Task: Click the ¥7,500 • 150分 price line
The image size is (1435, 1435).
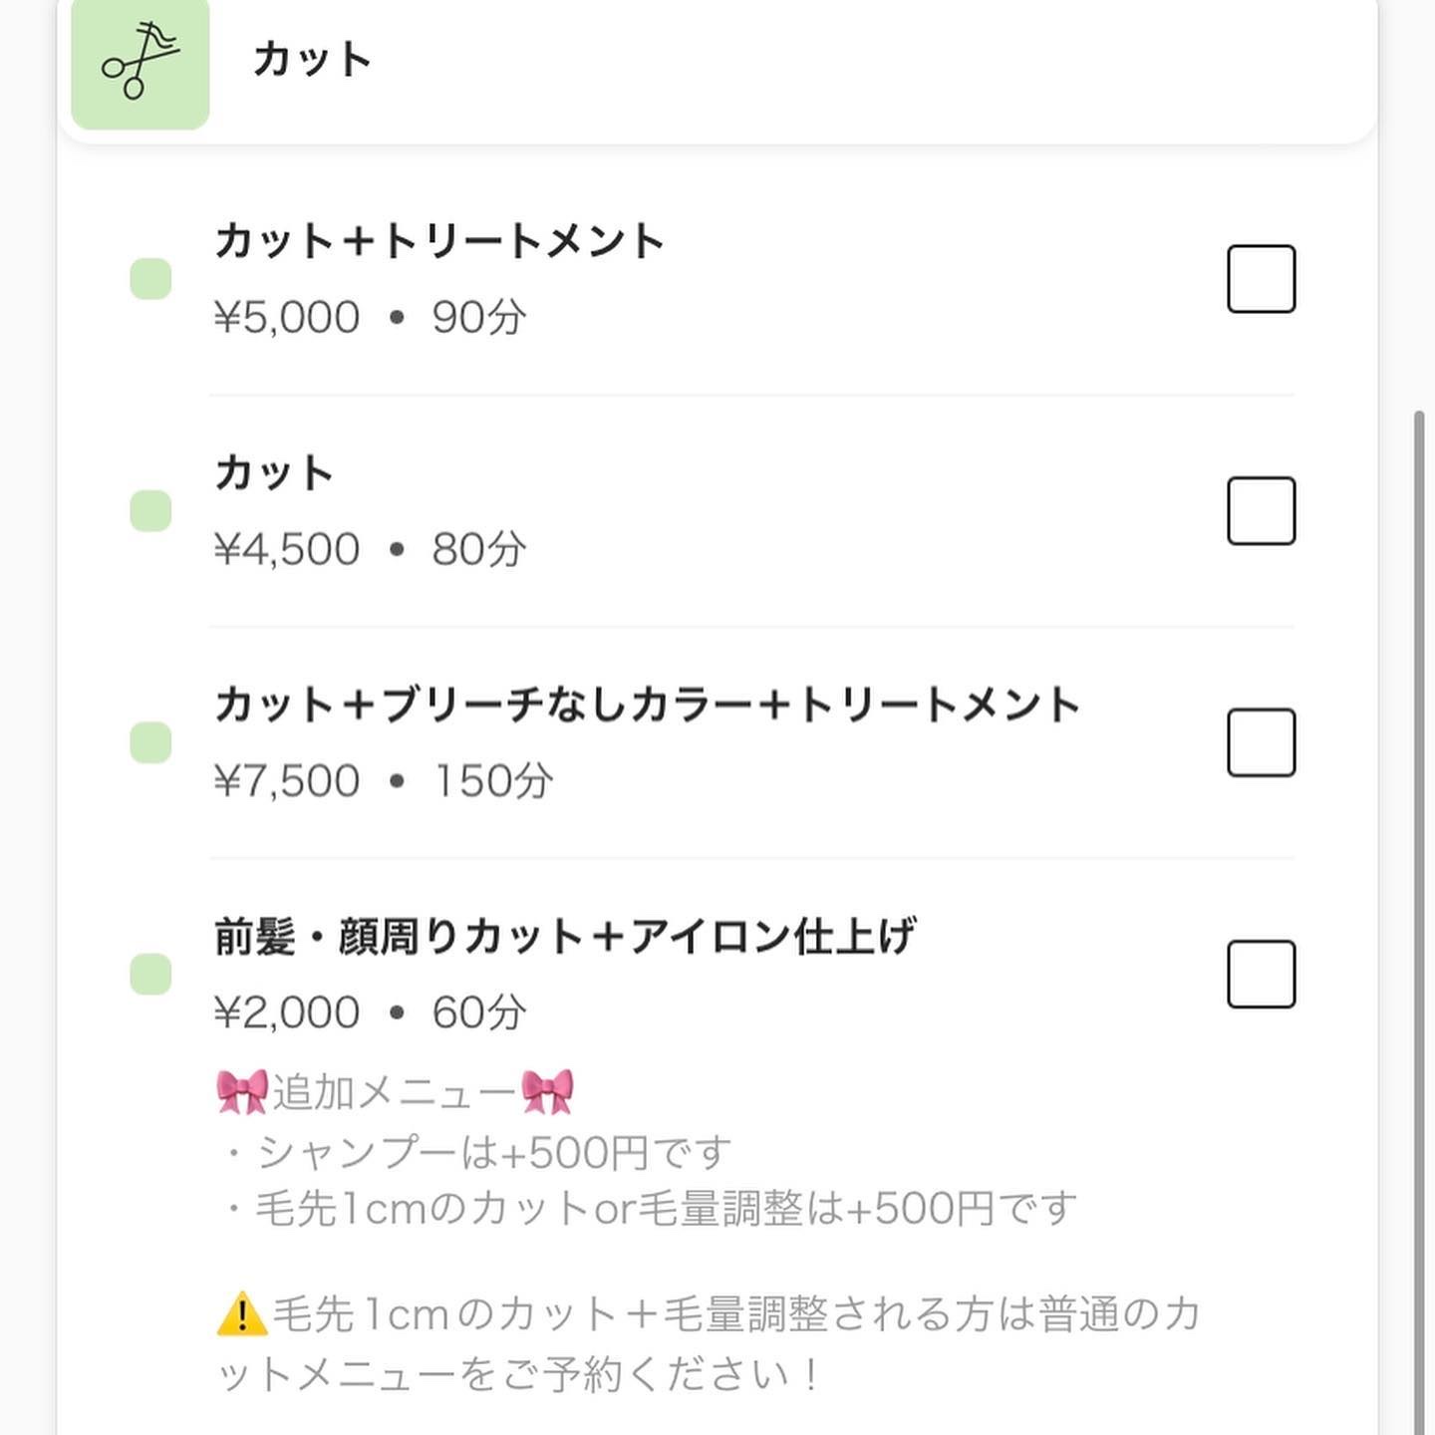Action: (x=384, y=780)
